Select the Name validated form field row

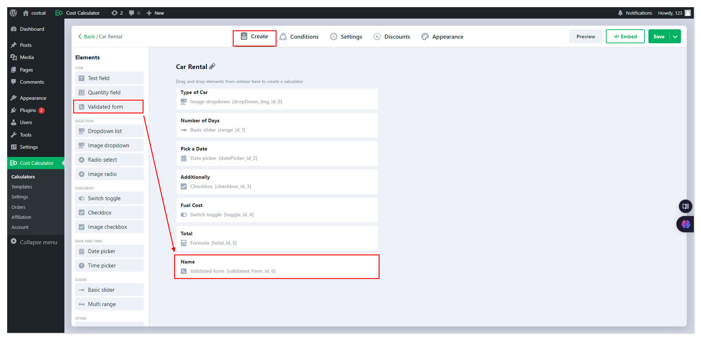[277, 267]
